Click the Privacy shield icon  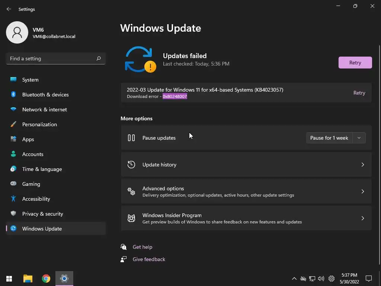click(13, 213)
